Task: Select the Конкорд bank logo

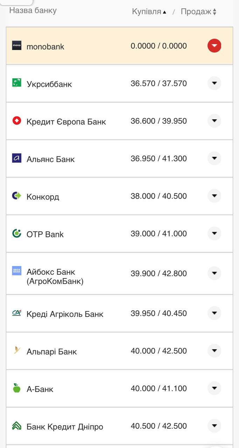Action: point(16,196)
